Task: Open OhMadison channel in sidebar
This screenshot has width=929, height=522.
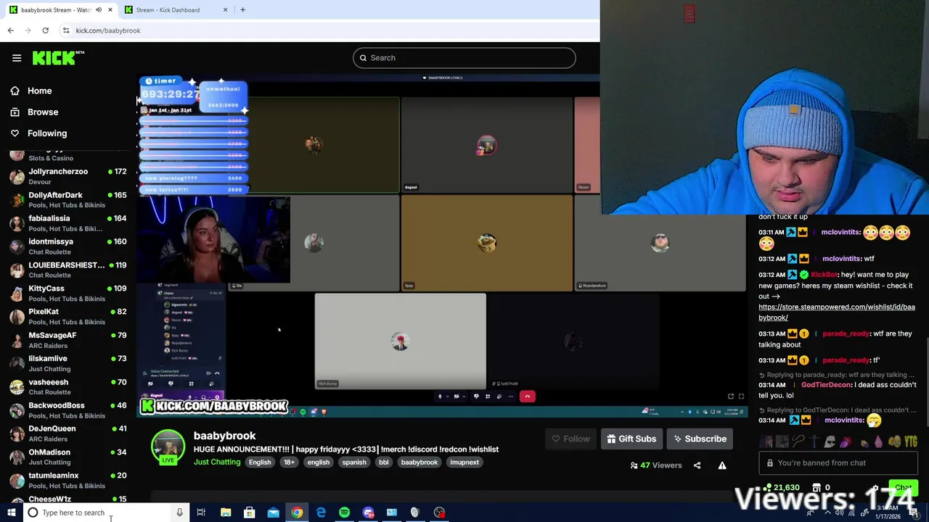Action: pyautogui.click(x=67, y=457)
